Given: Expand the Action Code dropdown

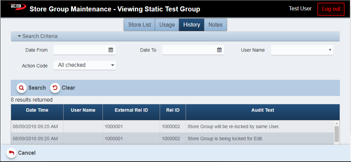Looking at the screenshot, I should [x=85, y=65].
